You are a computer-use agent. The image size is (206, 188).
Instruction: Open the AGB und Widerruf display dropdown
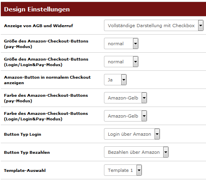coord(154,26)
